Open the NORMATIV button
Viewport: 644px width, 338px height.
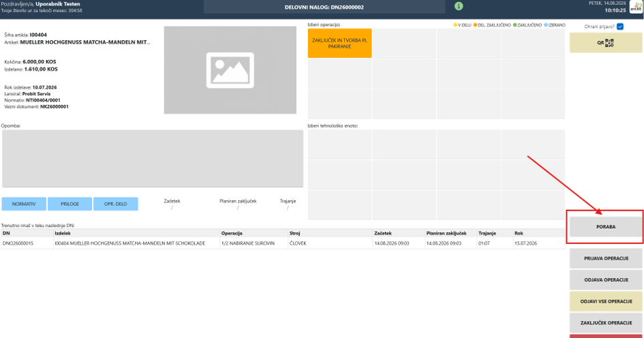(x=24, y=204)
